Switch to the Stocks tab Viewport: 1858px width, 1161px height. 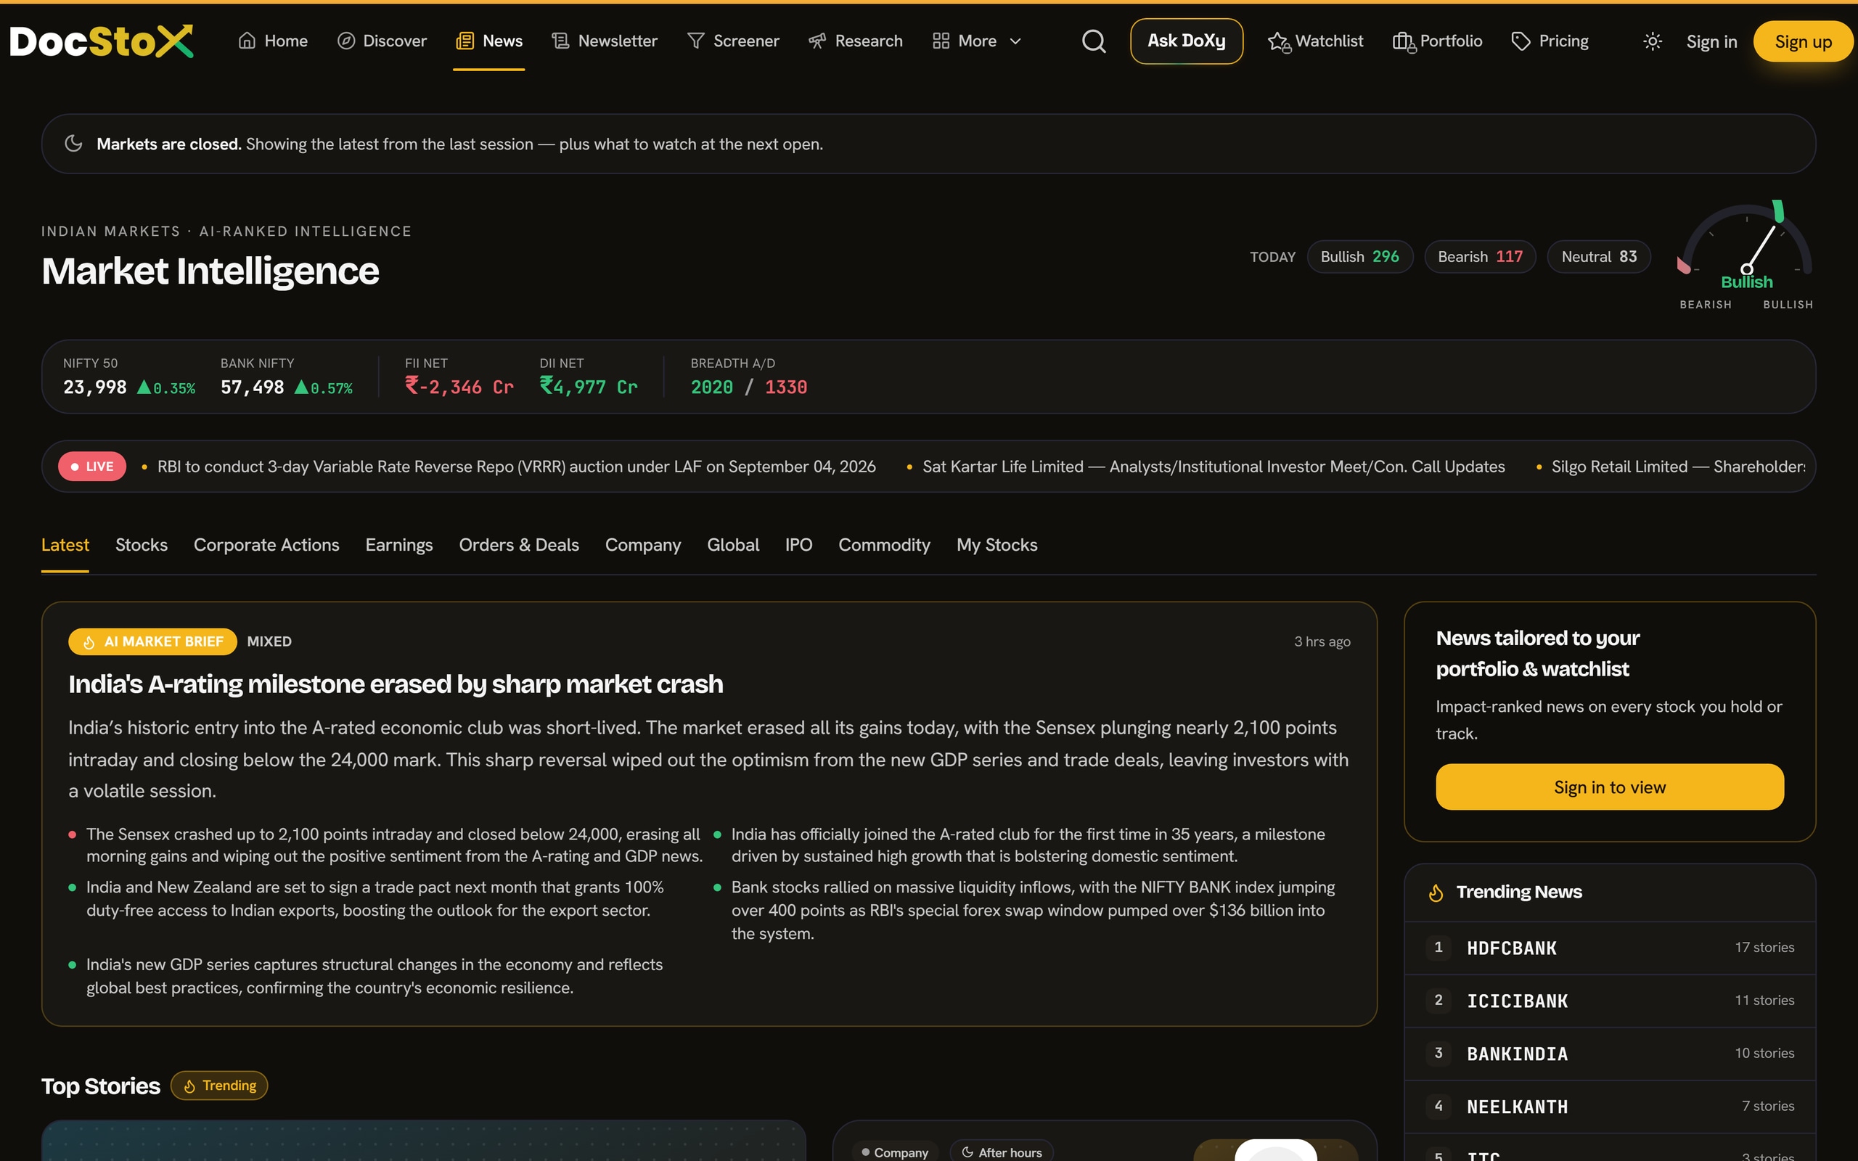[x=142, y=544]
